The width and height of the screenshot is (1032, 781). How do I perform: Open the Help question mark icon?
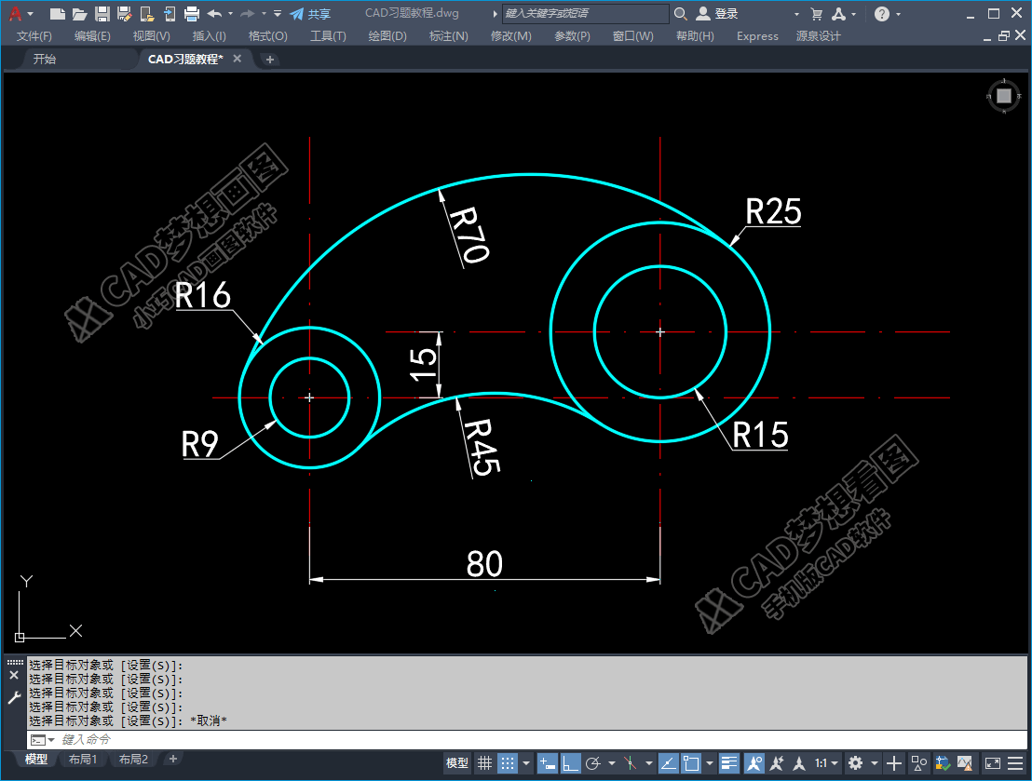[x=882, y=13]
